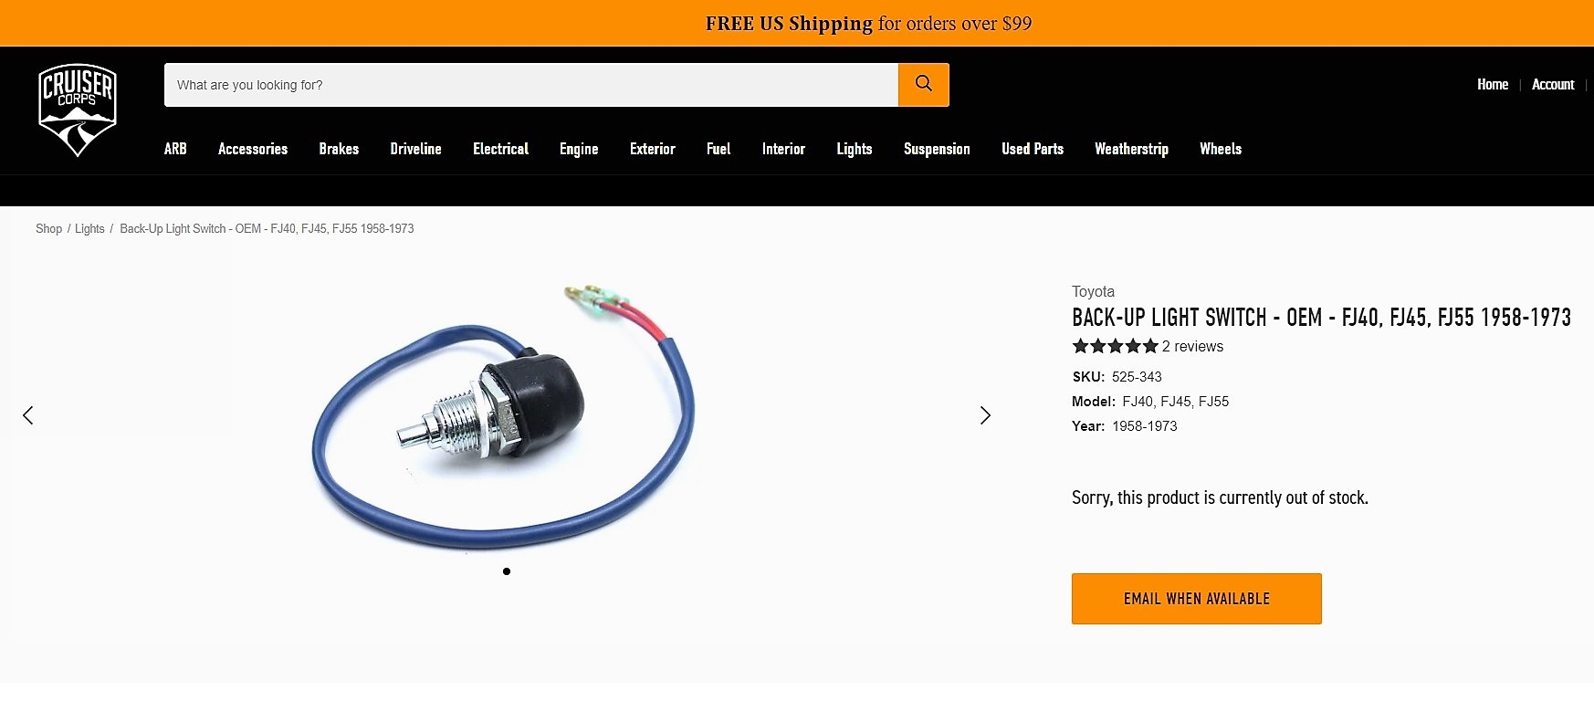This screenshot has height=712, width=1594.
Task: Open the Cruiser Corps logo homepage
Action: [78, 110]
